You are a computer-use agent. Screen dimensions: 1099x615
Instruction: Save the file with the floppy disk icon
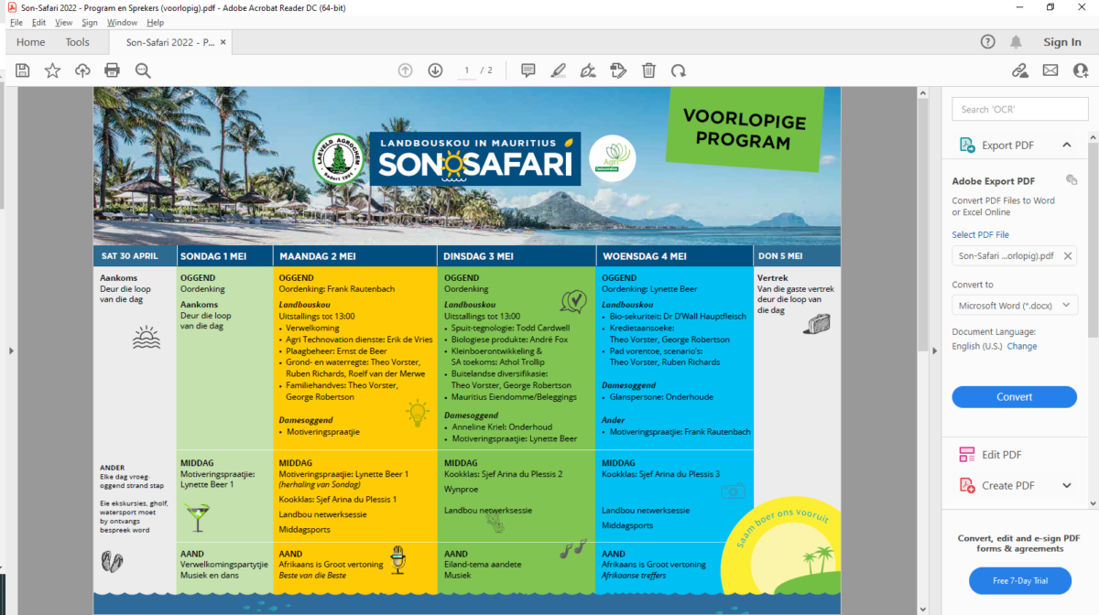(23, 70)
